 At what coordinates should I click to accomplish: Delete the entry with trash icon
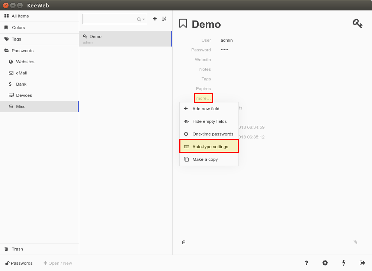(184, 242)
